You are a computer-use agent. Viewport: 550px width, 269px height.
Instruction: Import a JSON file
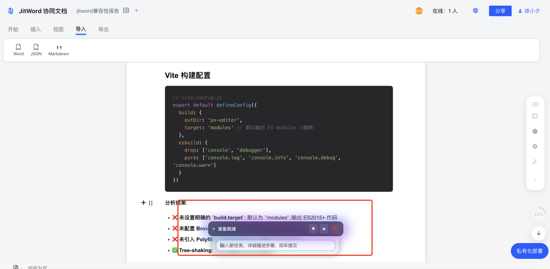tap(36, 49)
